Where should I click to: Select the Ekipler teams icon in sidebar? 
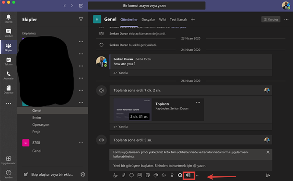pos(9,47)
